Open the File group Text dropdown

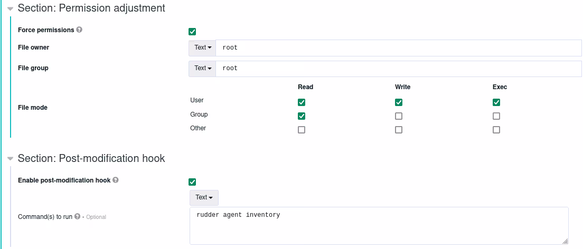pos(202,68)
